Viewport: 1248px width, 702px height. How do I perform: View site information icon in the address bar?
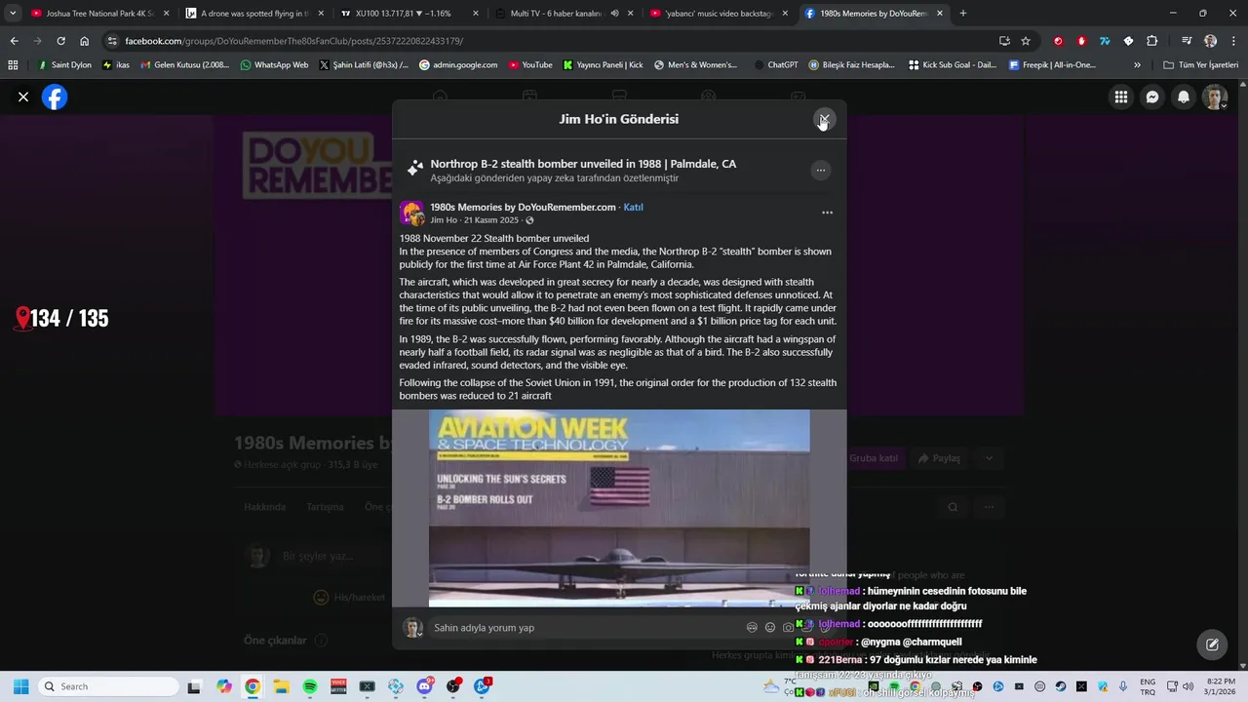tap(112, 41)
